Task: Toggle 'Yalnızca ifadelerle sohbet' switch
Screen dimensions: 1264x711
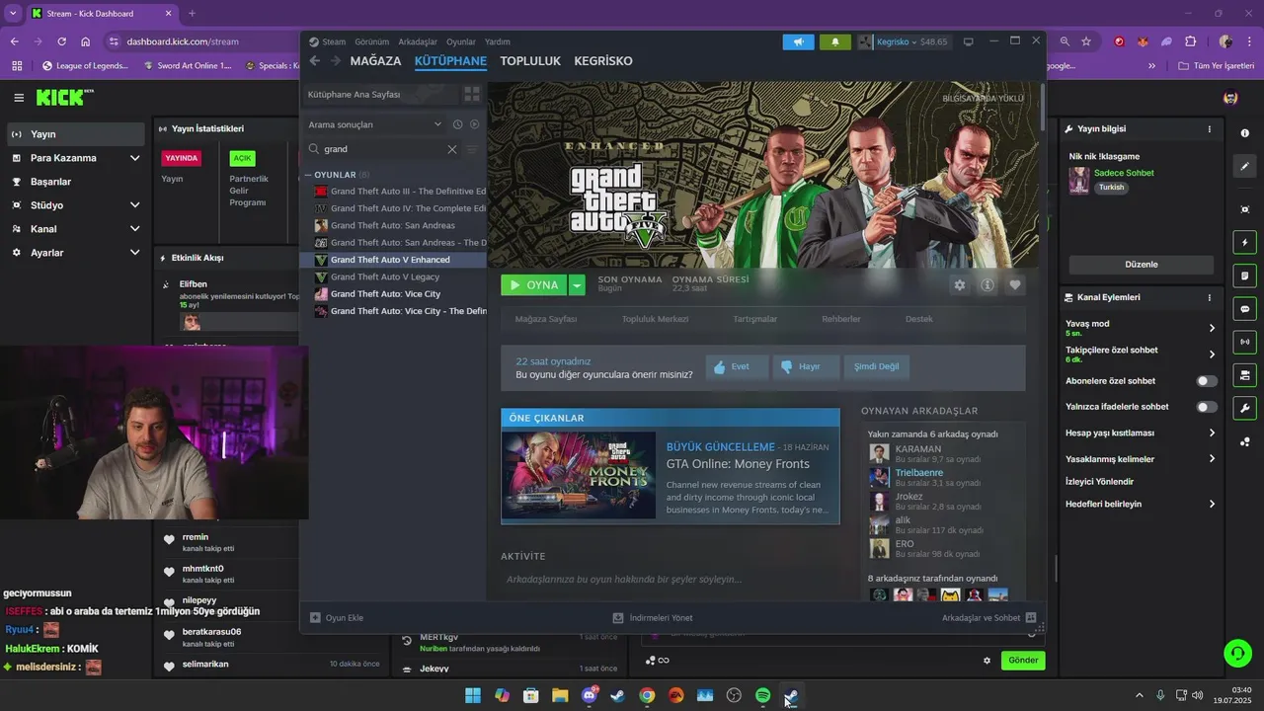Action: (x=1207, y=407)
